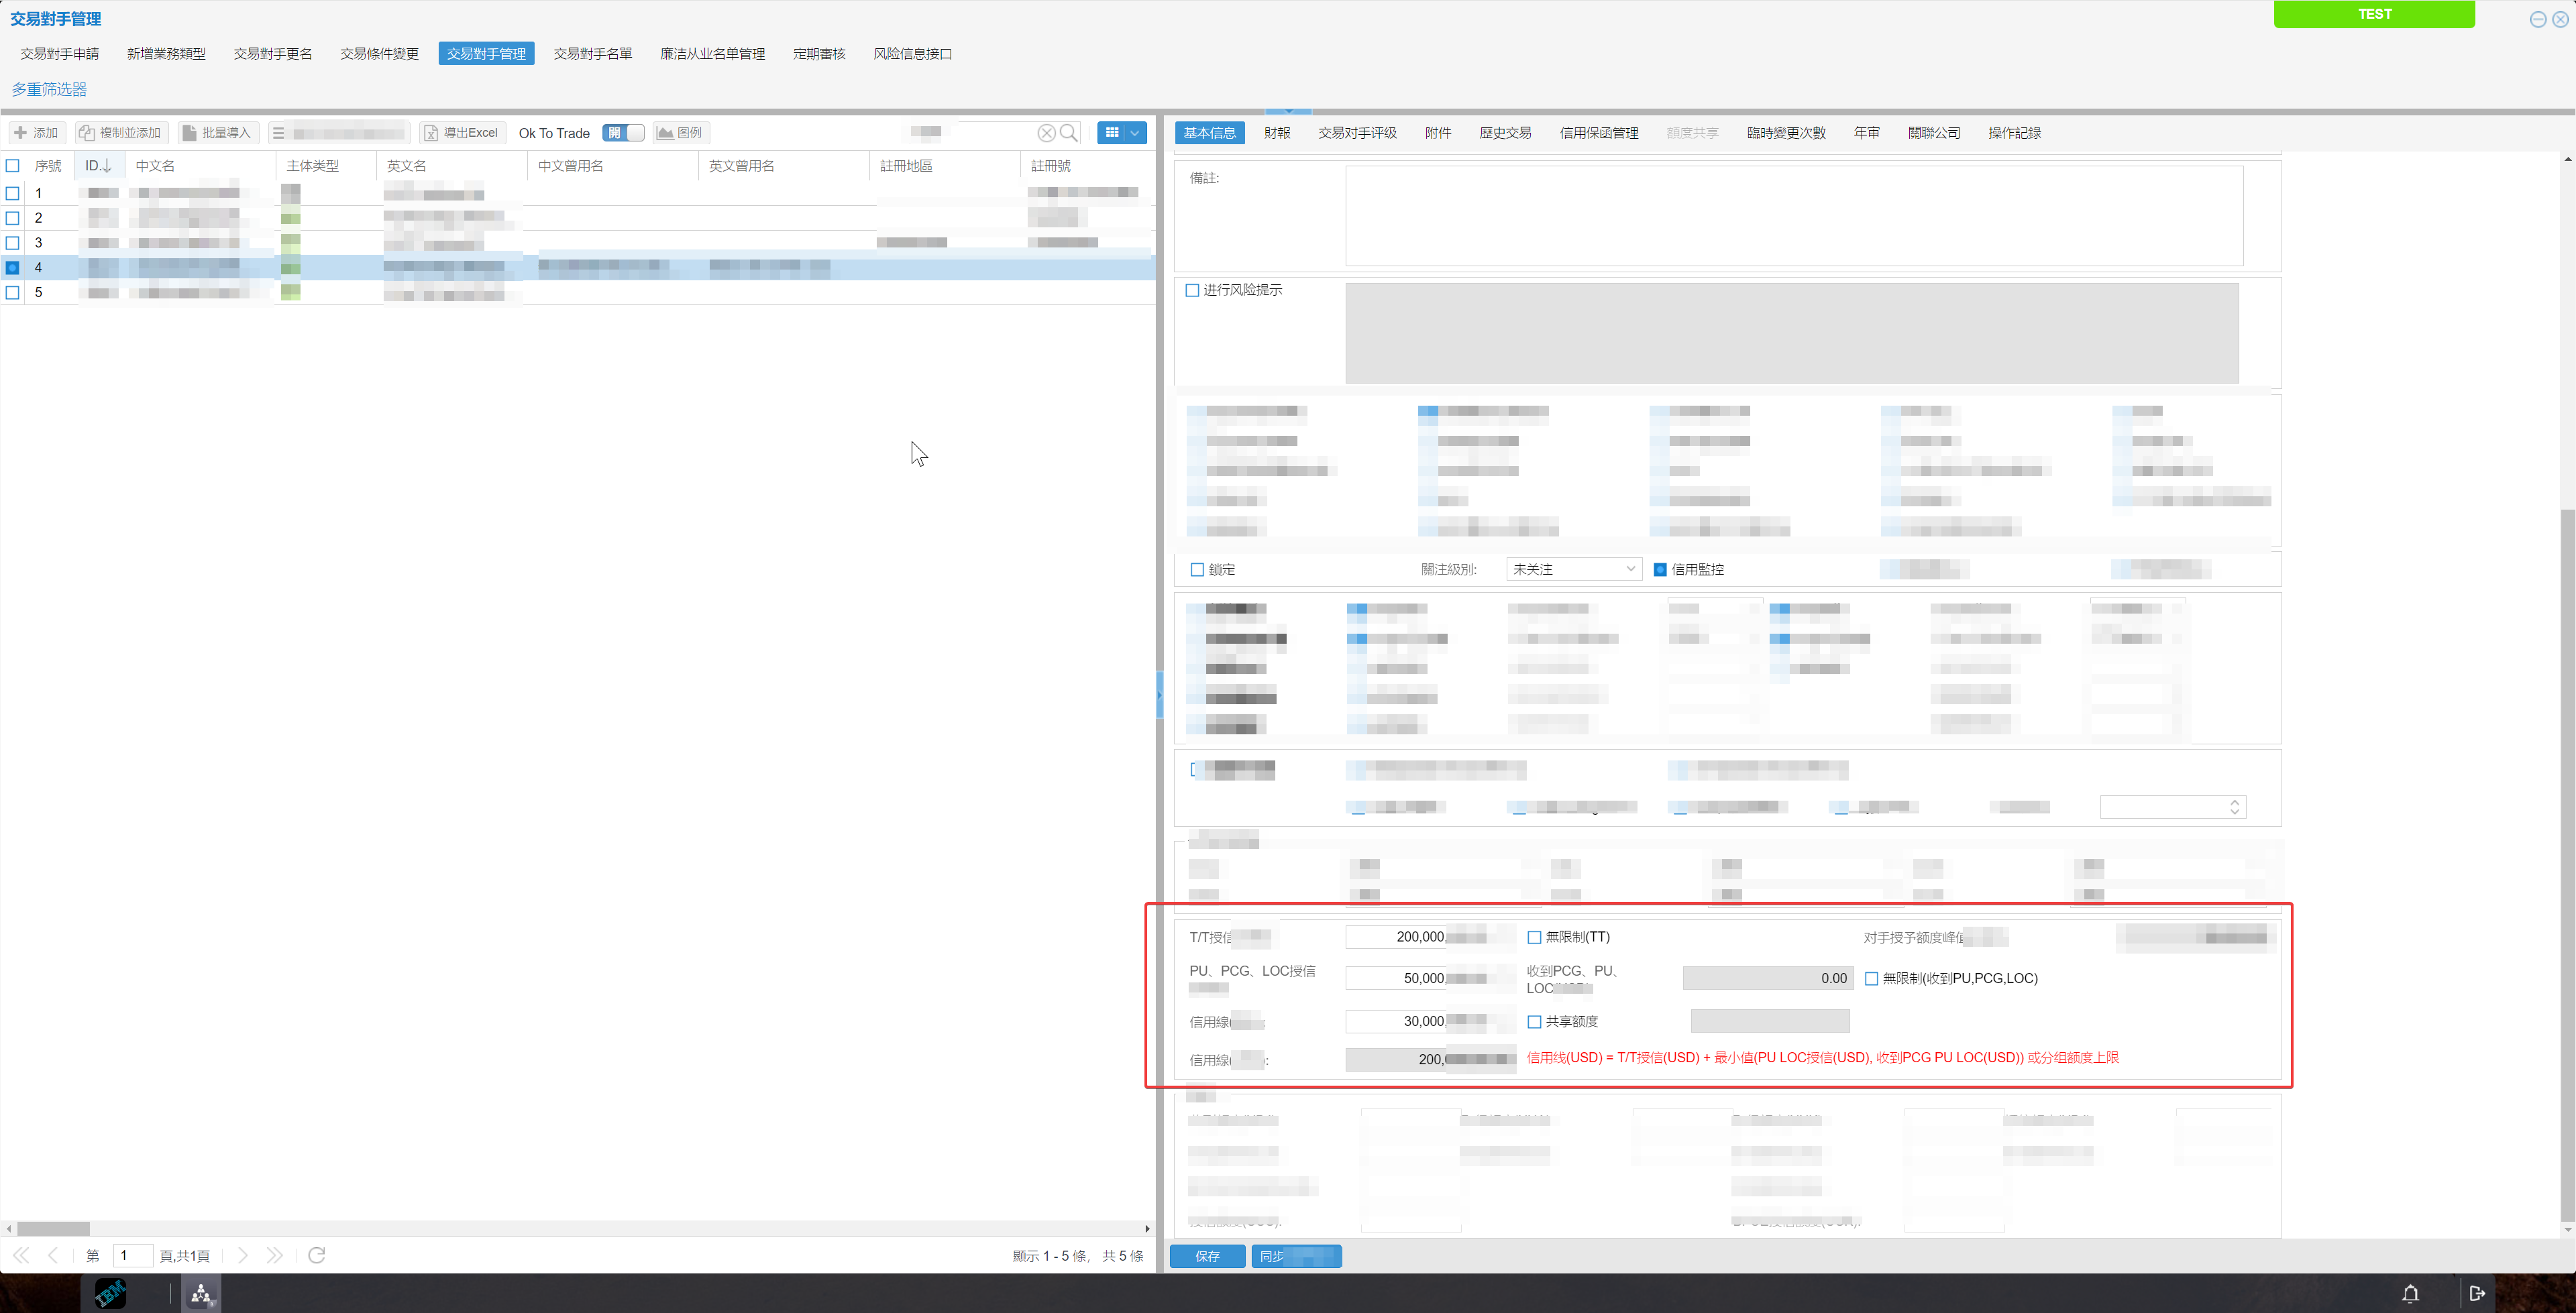Go to the last page of the list
Screen dimensions: 2576x1313
point(275,1255)
